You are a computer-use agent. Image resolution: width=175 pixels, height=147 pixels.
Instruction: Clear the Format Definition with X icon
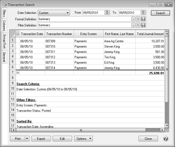click(x=138, y=19)
